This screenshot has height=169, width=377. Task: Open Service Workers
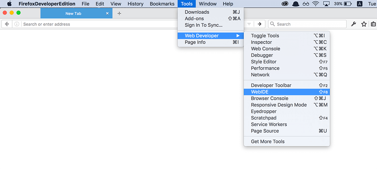287,124
